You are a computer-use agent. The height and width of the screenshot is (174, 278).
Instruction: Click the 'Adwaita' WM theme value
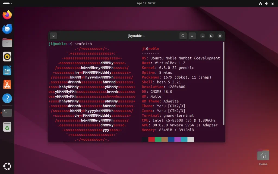point(171,101)
